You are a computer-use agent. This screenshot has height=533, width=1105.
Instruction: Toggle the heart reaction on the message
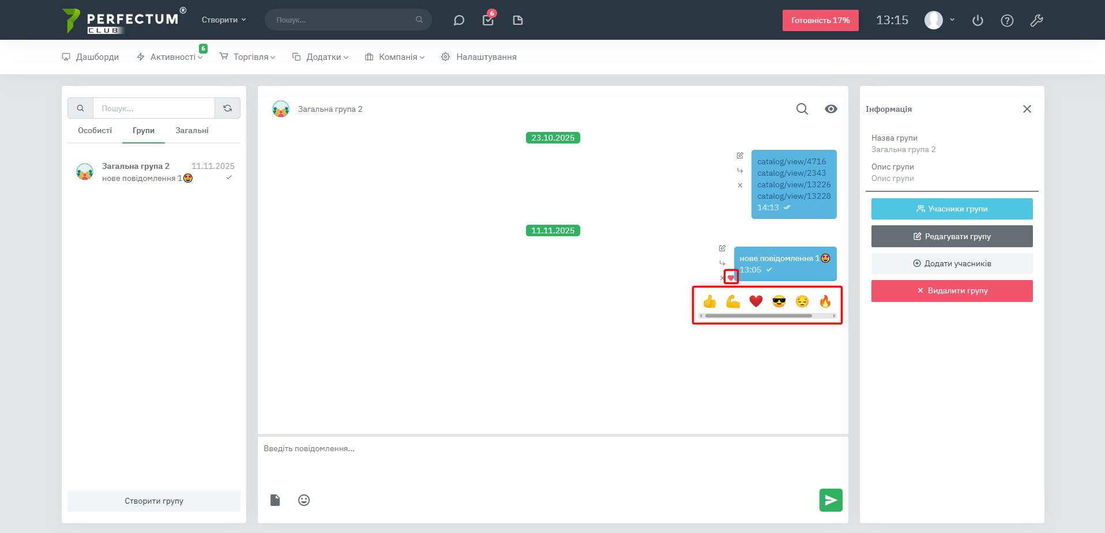[731, 278]
